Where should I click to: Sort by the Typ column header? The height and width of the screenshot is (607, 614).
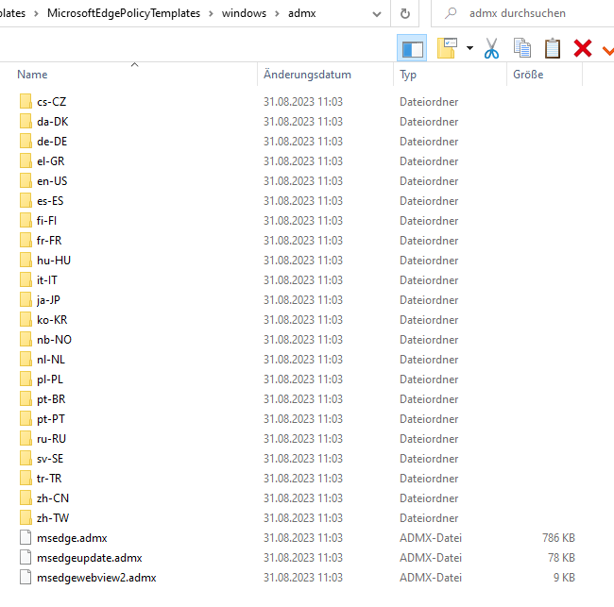[408, 75]
